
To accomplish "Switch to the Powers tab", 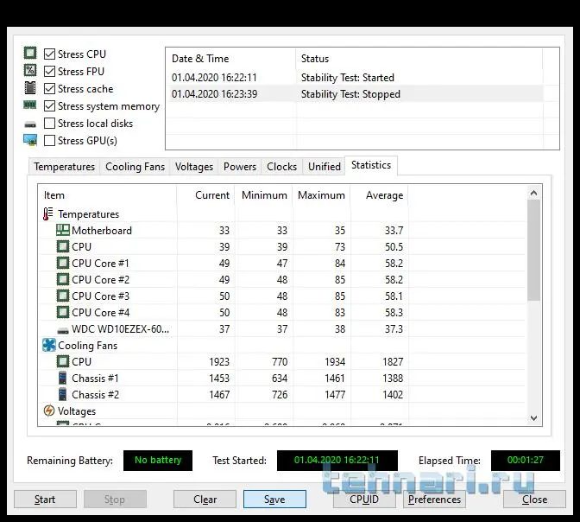I will (x=240, y=167).
